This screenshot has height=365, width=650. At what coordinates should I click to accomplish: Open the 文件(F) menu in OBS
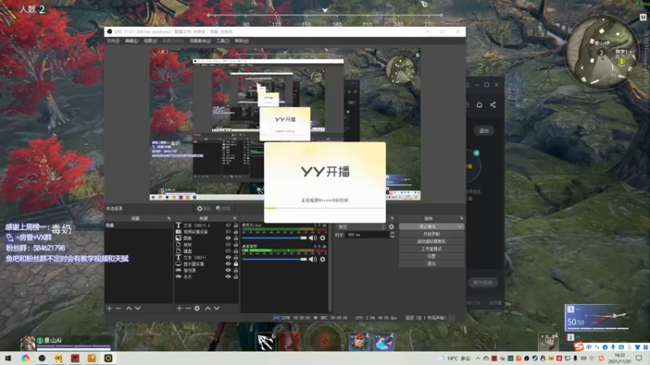113,41
